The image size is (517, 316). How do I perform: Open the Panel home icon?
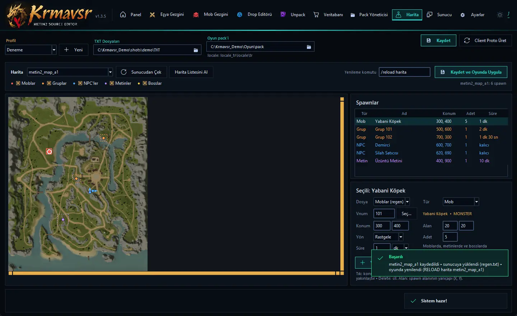coord(123,15)
